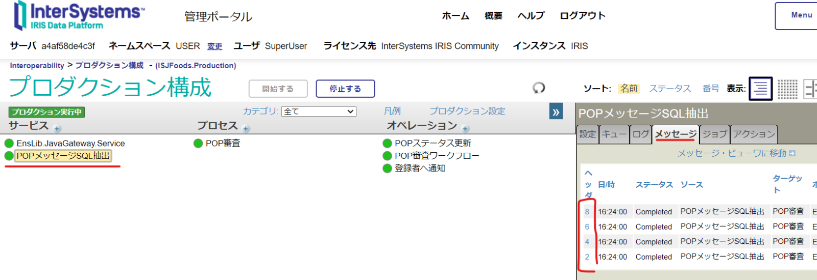Click status indicator of EnsLib.JavaGateway.Service
This screenshot has width=817, height=280.
coord(9,144)
